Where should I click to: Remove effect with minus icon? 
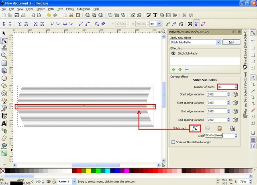[x=186, y=70]
